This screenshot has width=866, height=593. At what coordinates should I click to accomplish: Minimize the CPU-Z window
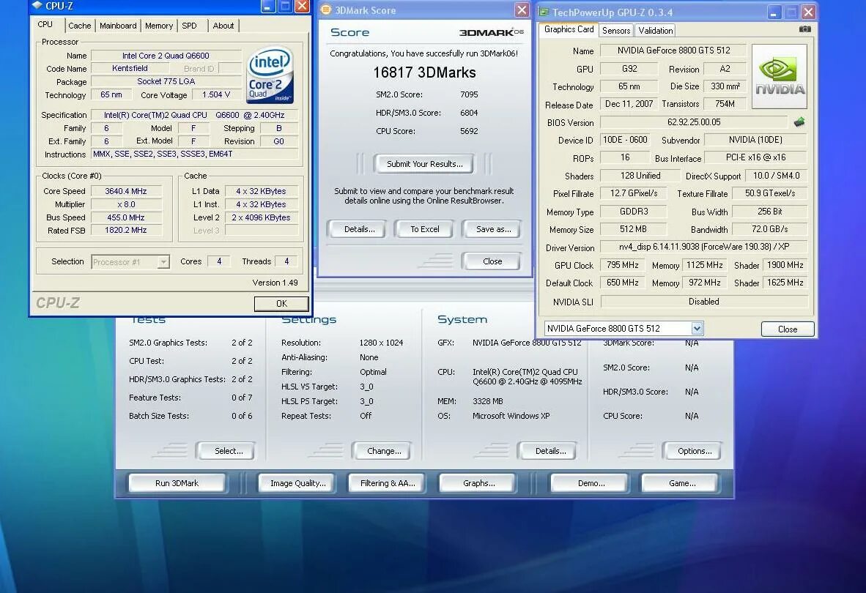(x=267, y=7)
